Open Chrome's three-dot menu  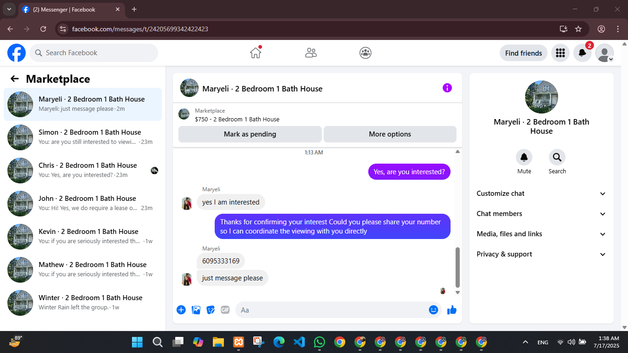(618, 29)
